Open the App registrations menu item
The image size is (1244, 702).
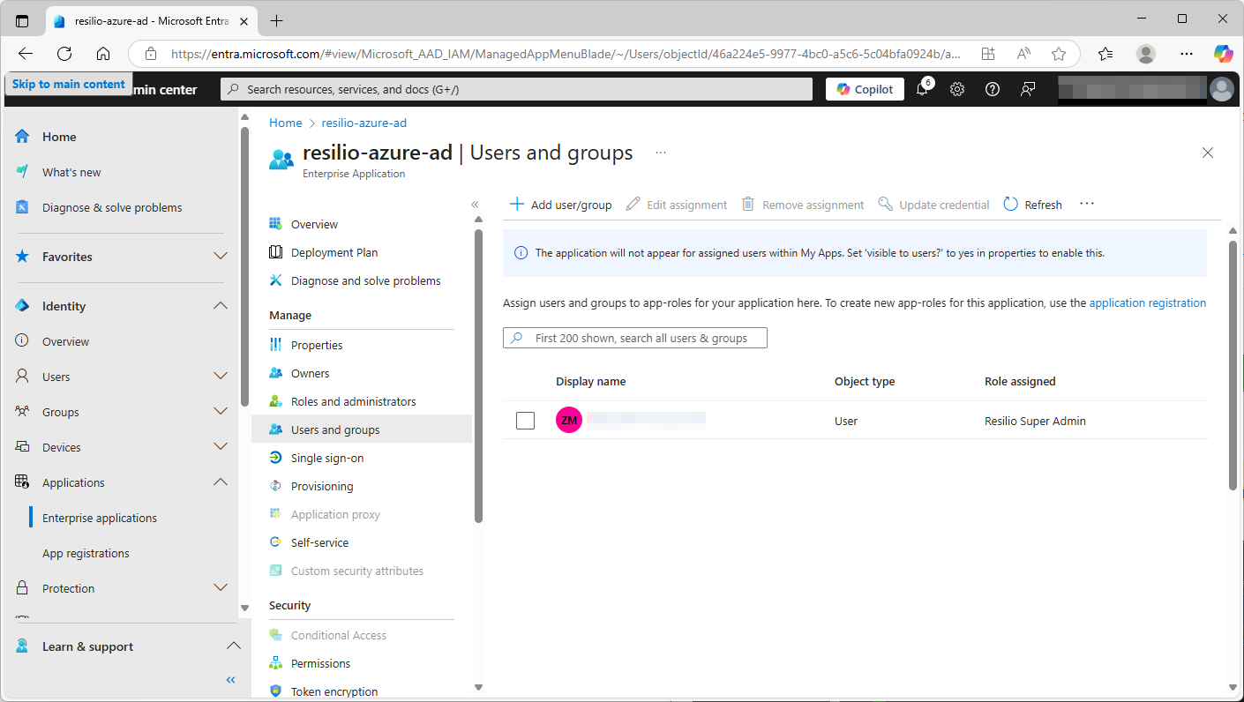(x=86, y=553)
